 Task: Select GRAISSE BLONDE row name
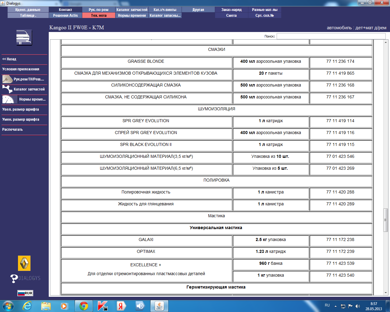click(x=146, y=62)
